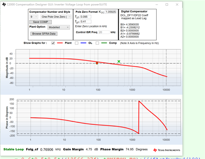The height and width of the screenshot is (159, 205).
Task: Click the Phase in Degrees axis label
Action: tap(7, 118)
